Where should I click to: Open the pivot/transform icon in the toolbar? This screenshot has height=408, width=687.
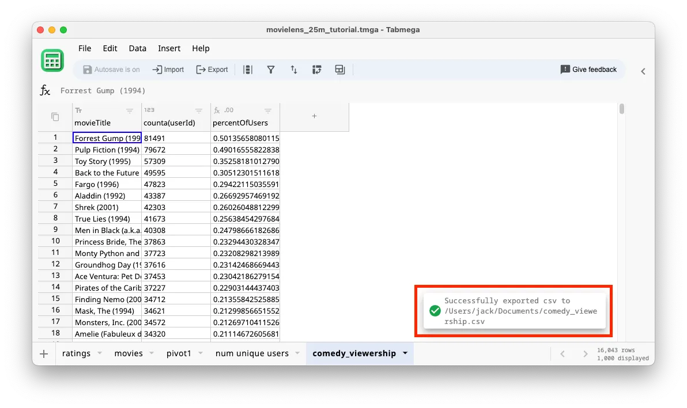click(x=316, y=69)
